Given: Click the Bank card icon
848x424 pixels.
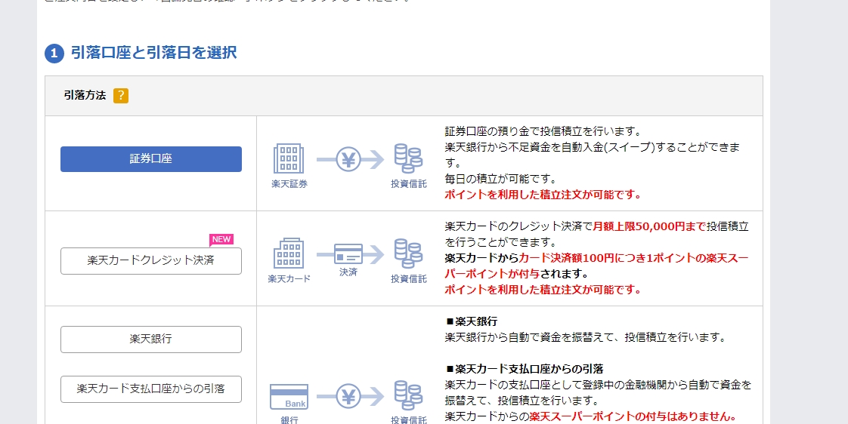Looking at the screenshot, I should click(x=289, y=397).
